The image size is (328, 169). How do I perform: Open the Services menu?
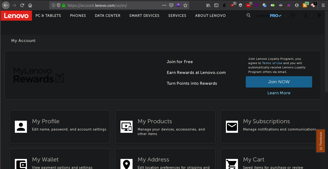click(x=177, y=16)
